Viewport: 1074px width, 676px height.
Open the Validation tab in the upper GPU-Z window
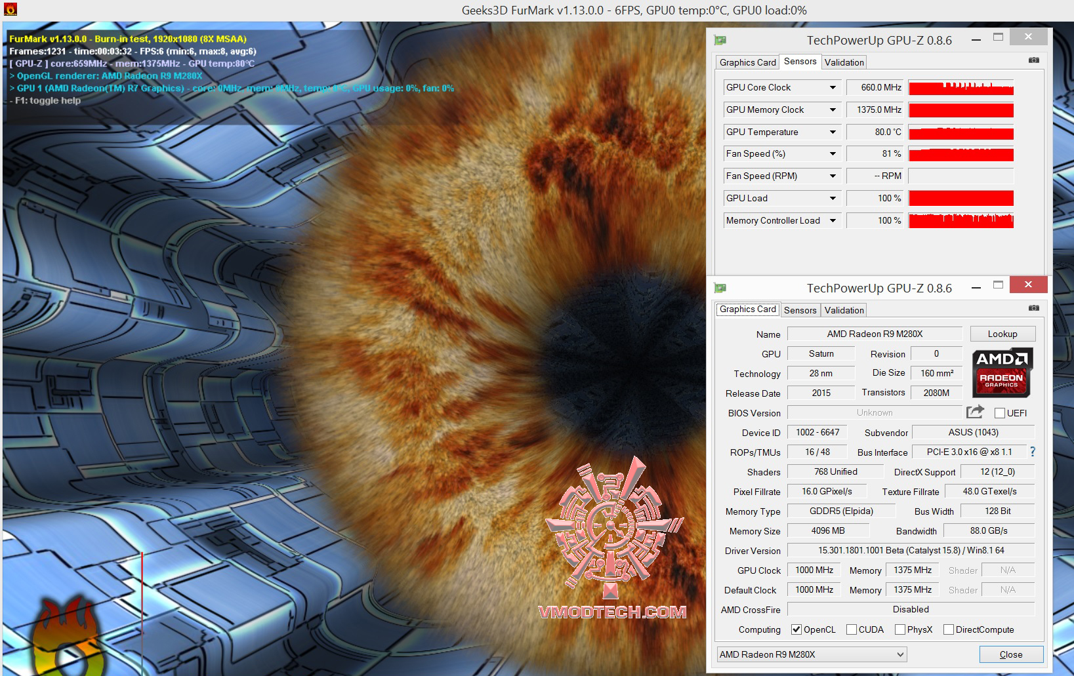pos(844,62)
